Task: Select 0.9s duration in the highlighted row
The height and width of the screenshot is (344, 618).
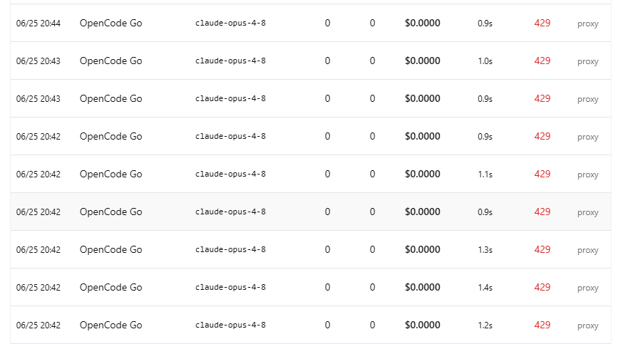Action: [485, 212]
